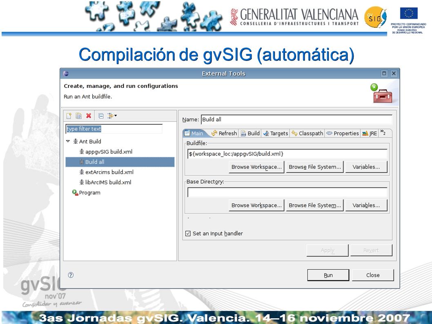Click the Buildfile path field
The width and height of the screenshot is (432, 324).
click(x=287, y=154)
